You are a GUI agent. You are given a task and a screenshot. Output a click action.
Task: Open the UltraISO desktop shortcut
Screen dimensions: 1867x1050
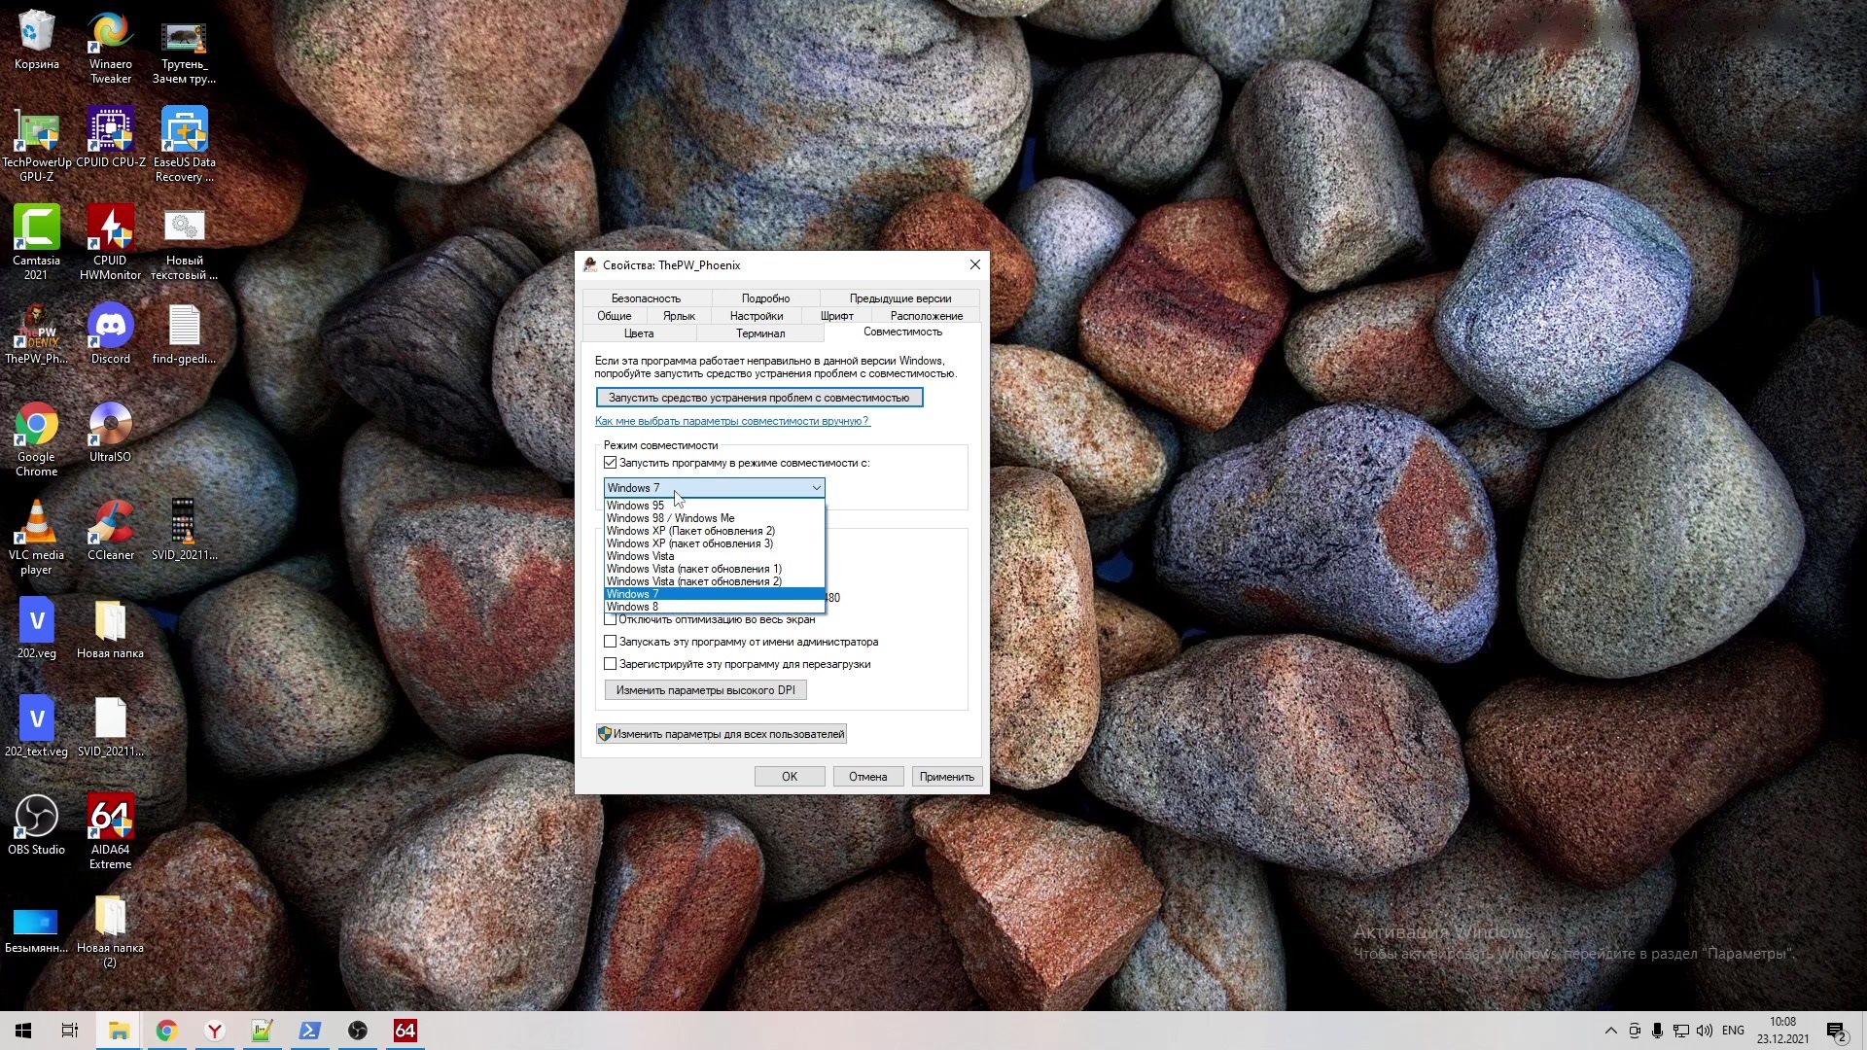point(110,429)
